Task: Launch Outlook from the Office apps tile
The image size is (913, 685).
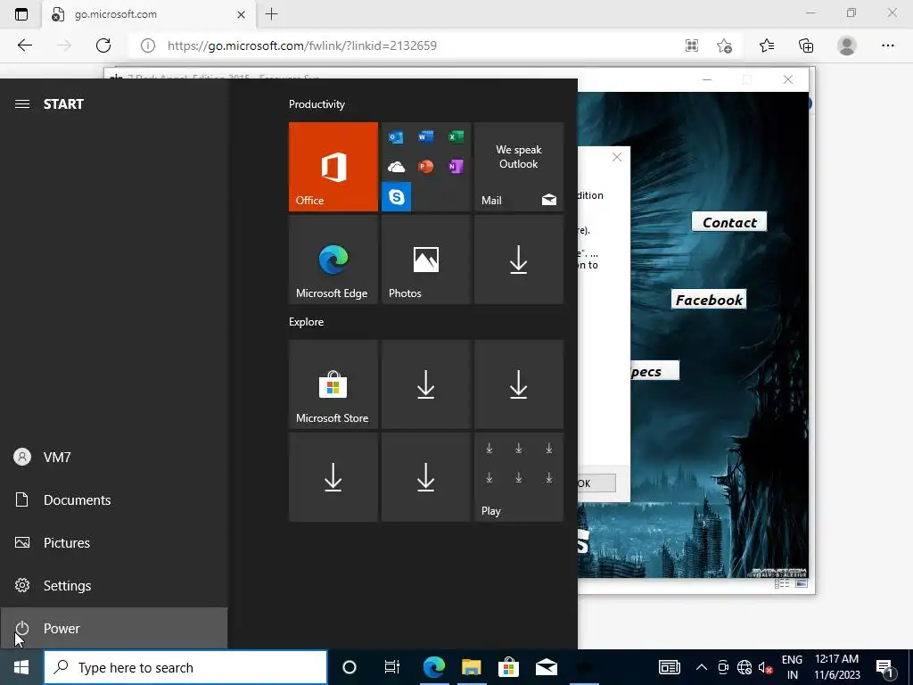Action: click(x=396, y=136)
